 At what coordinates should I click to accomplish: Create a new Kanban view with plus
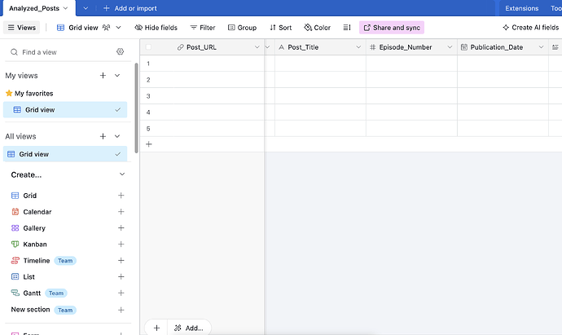[x=121, y=245]
